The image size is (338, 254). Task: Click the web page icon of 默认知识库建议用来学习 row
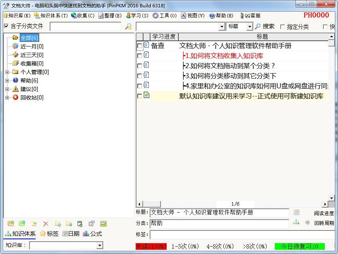pyautogui.click(x=147, y=95)
